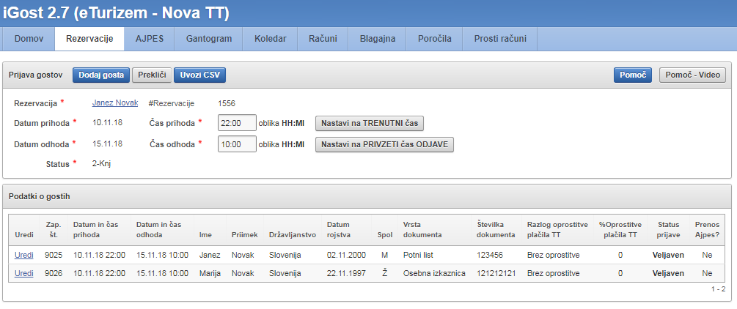Switch to the Blagajna tab
737x309 pixels.
378,39
